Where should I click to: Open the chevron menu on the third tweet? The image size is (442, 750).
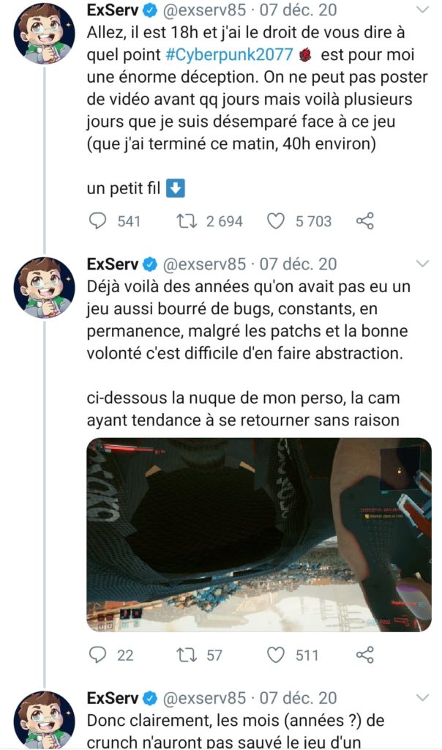coord(423,698)
